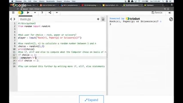Close the RockPaperScissors browser tab
The width and height of the screenshot is (183, 103).
tap(142, 5)
